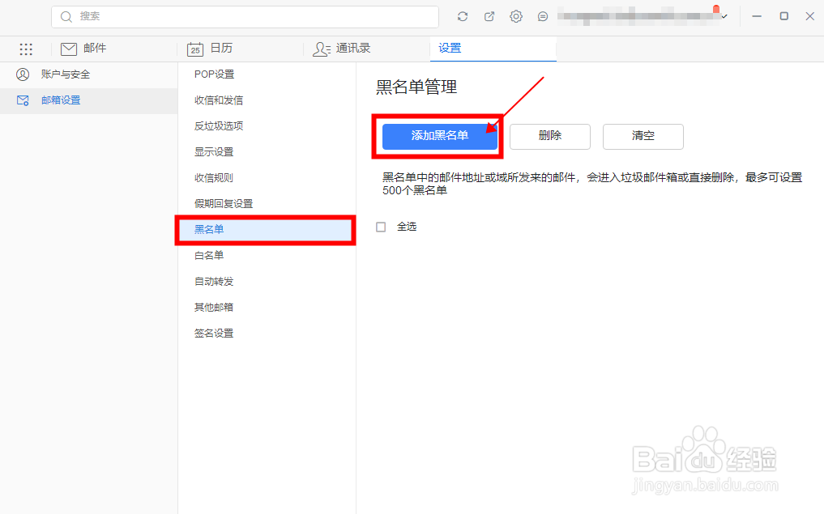
Task: Open the settings gear icon
Action: pos(516,15)
